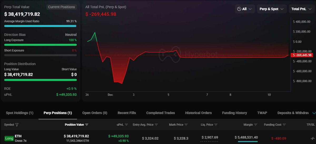316x144 pixels.
Task: Click the clock icon in All time selector
Action: click(x=239, y=9)
